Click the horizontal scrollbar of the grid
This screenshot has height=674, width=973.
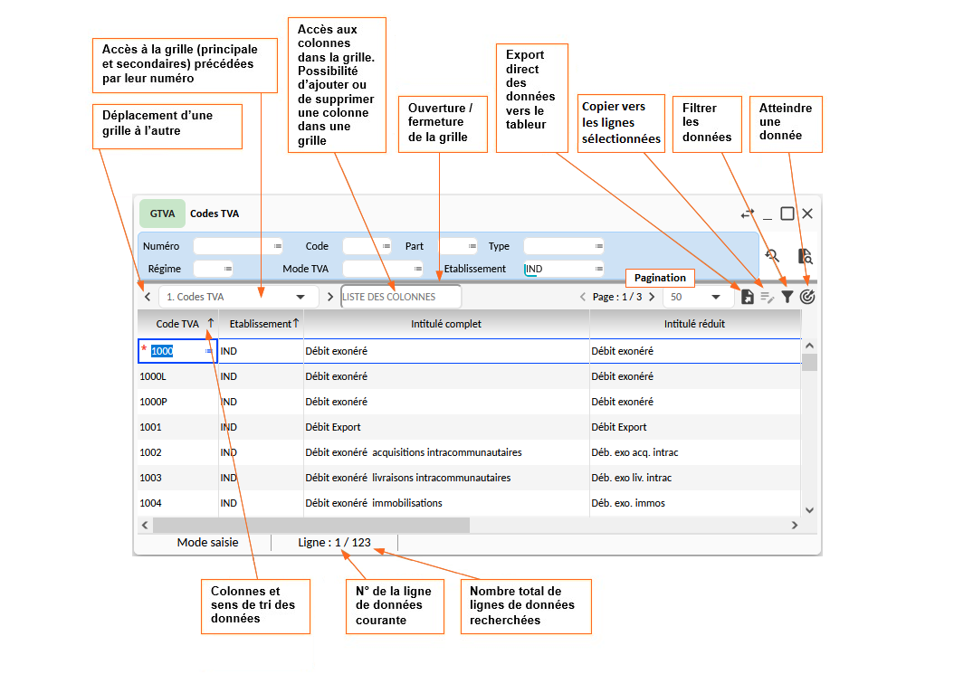(310, 525)
